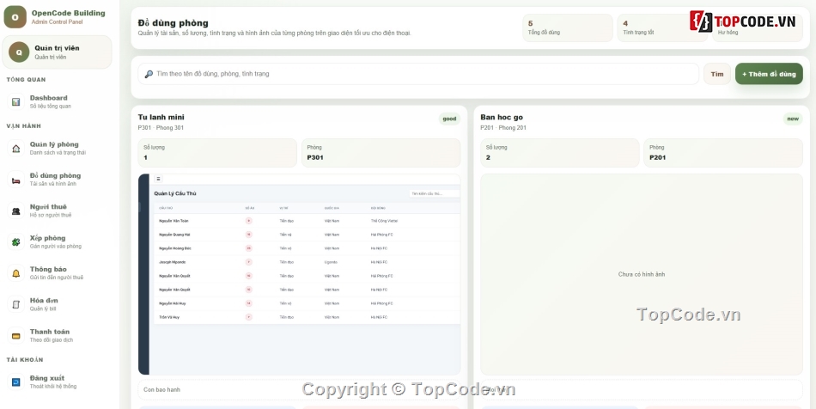The width and height of the screenshot is (816, 409).
Task: Click Số lượng 1 box on Tu lanh mini
Action: coord(217,152)
